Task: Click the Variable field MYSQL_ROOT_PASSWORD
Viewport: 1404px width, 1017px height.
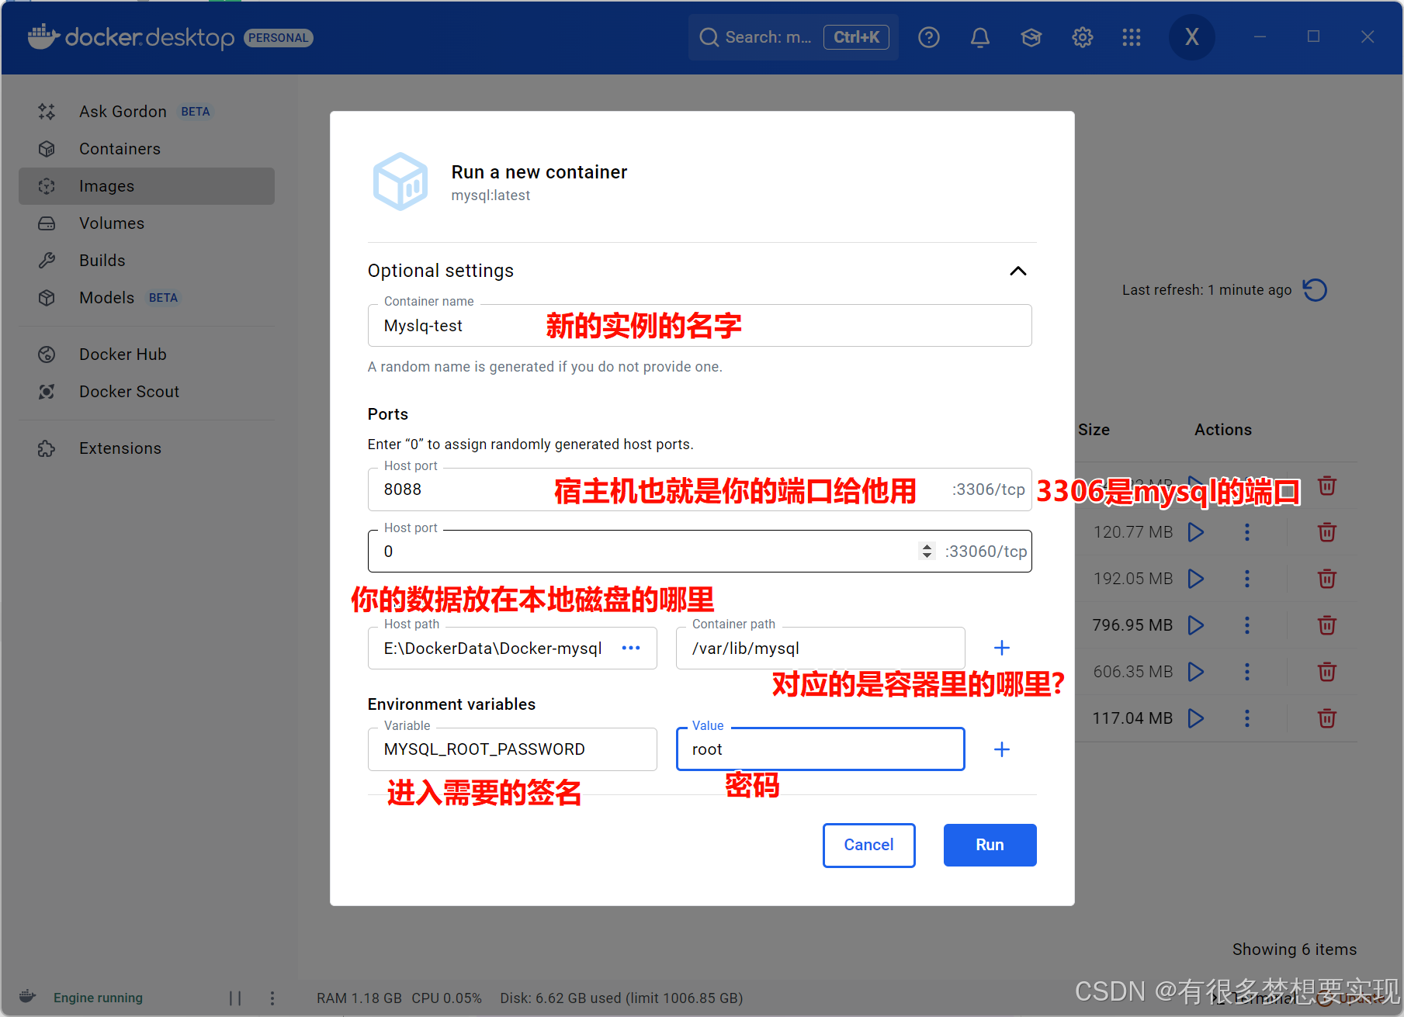Action: pos(512,749)
